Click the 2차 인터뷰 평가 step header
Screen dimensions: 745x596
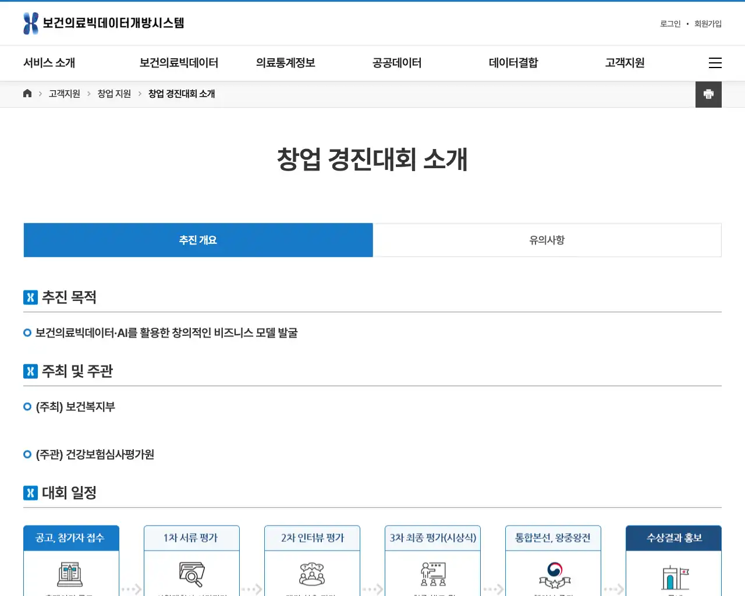tap(312, 538)
